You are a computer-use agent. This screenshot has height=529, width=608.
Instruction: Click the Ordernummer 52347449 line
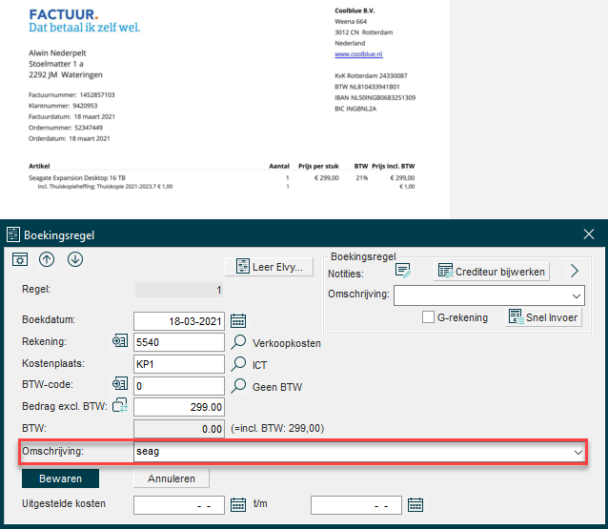66,128
